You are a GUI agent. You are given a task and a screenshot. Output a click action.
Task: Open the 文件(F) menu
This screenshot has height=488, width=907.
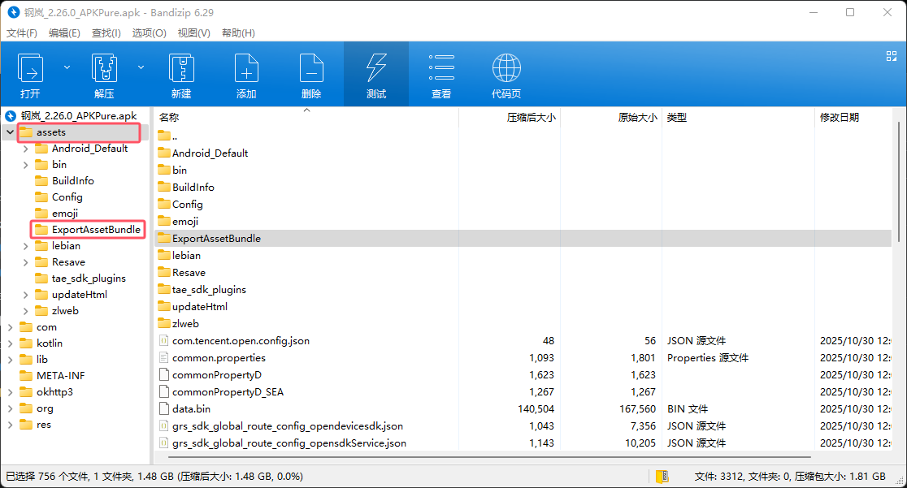(22, 33)
